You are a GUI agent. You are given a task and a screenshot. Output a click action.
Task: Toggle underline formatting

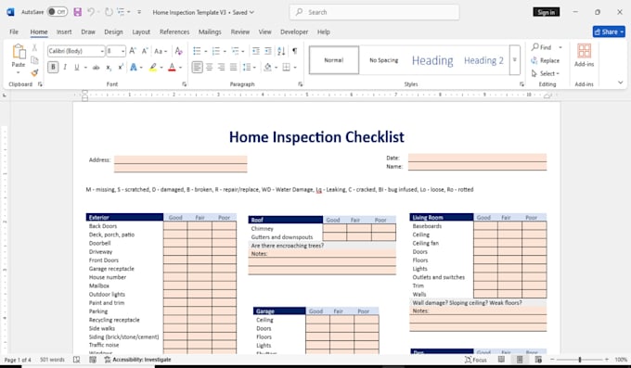(x=76, y=67)
